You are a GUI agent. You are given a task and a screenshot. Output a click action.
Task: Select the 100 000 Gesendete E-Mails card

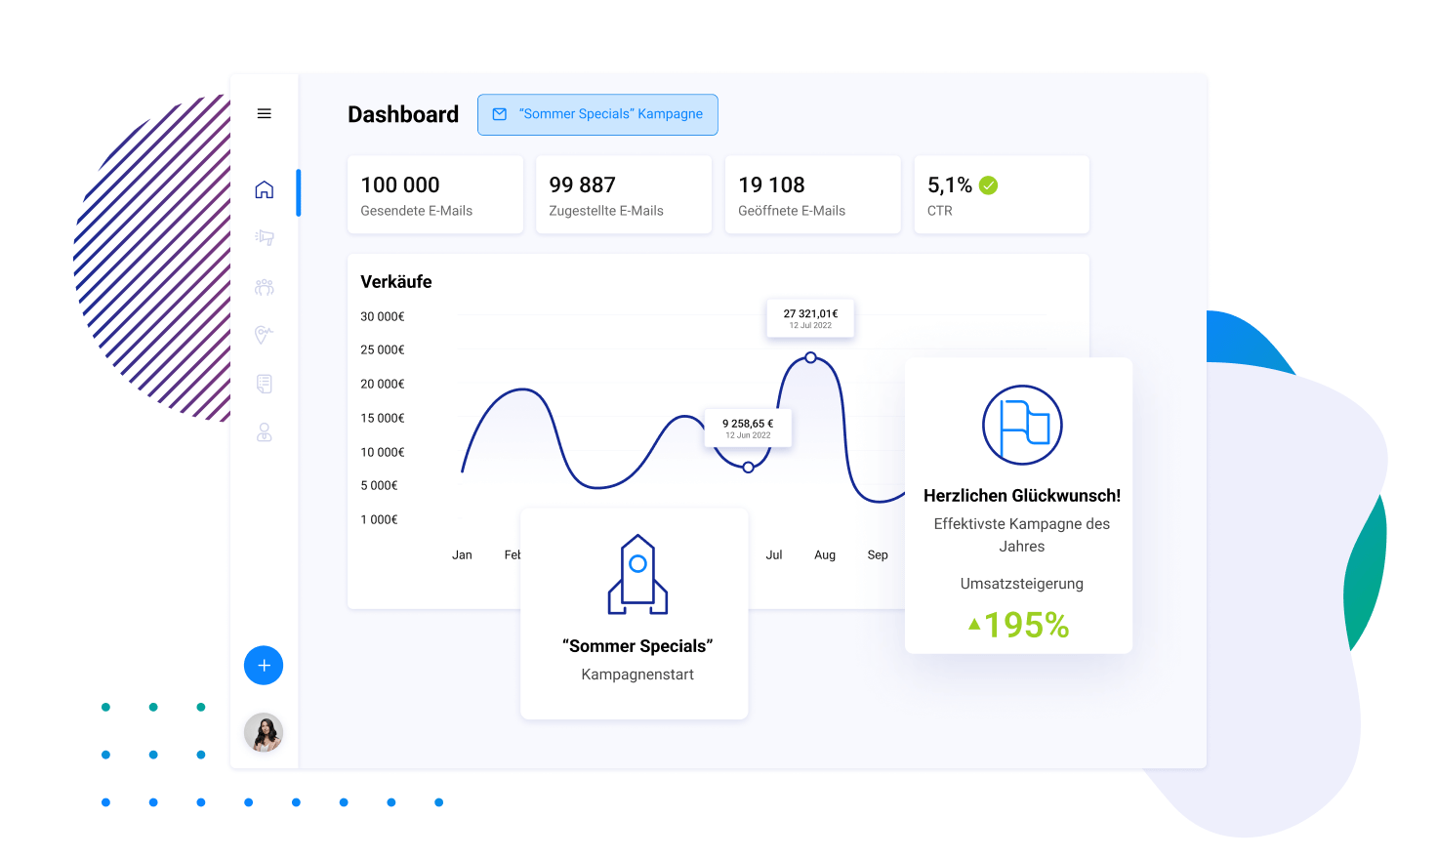[435, 194]
